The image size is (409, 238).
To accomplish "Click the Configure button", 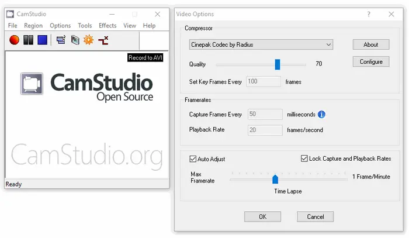I will 370,61.
